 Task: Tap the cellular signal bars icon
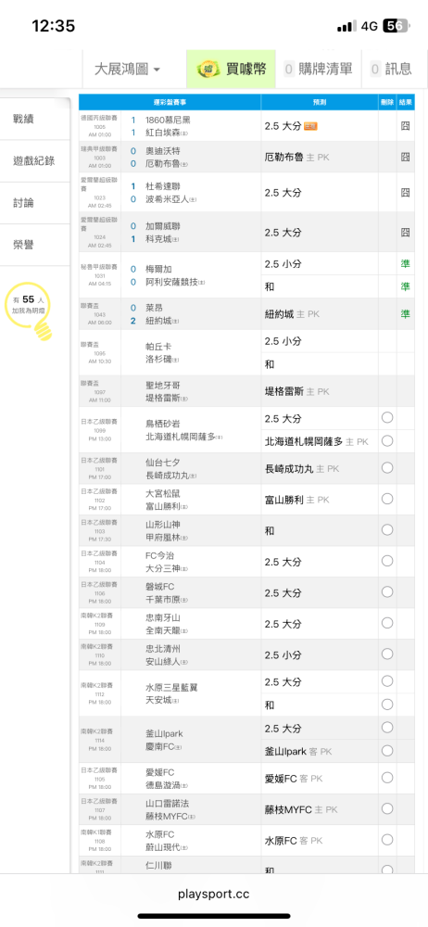346,26
